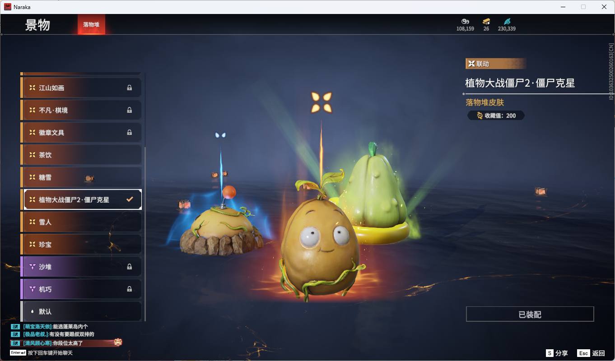This screenshot has height=361, width=615.
Task: Select the 落物堆 tab
Action: tap(91, 24)
